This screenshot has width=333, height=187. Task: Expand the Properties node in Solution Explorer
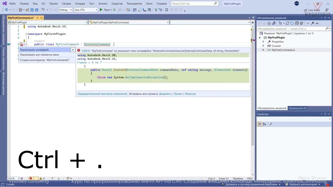point(263,42)
